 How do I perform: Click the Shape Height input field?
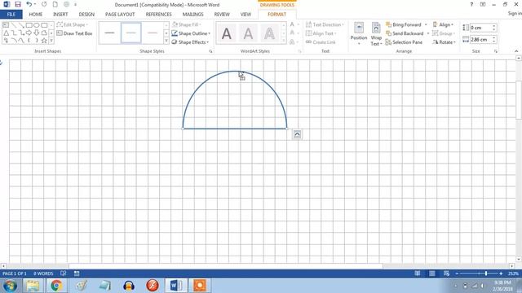click(480, 28)
